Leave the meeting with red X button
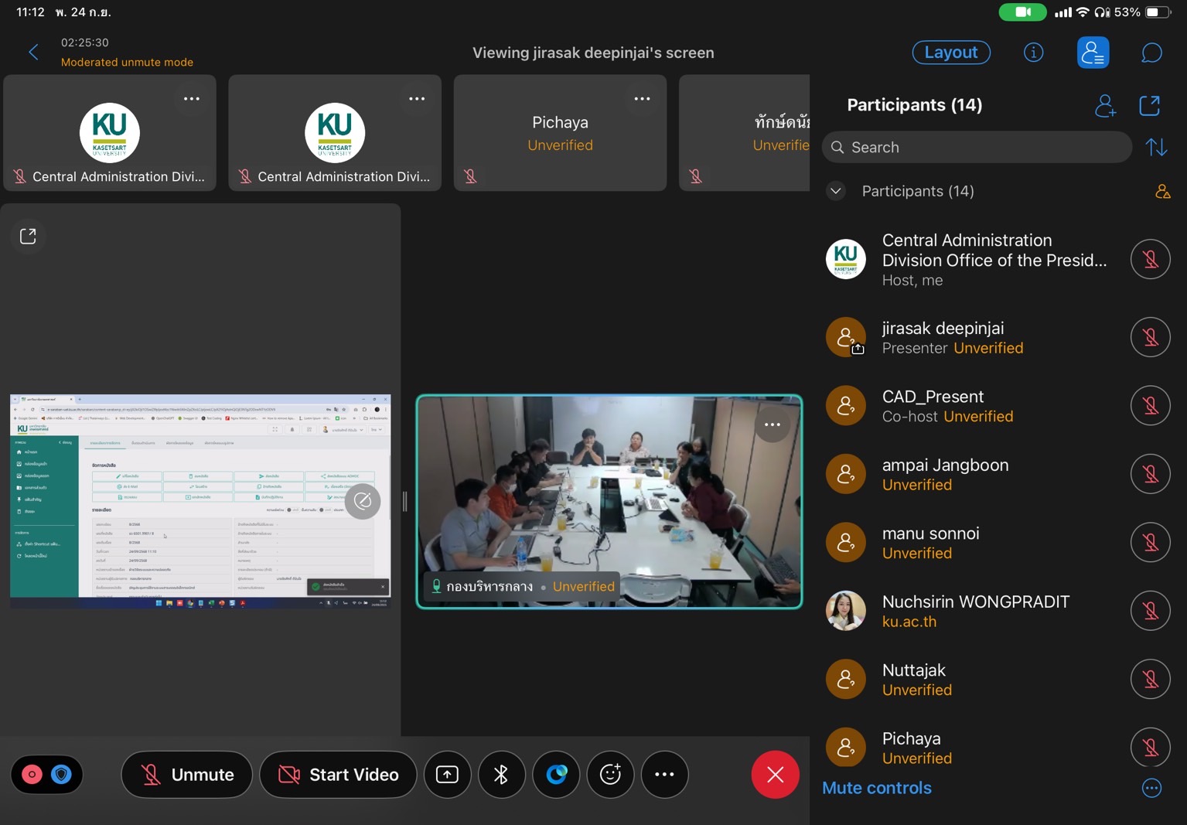The image size is (1187, 825). (775, 774)
